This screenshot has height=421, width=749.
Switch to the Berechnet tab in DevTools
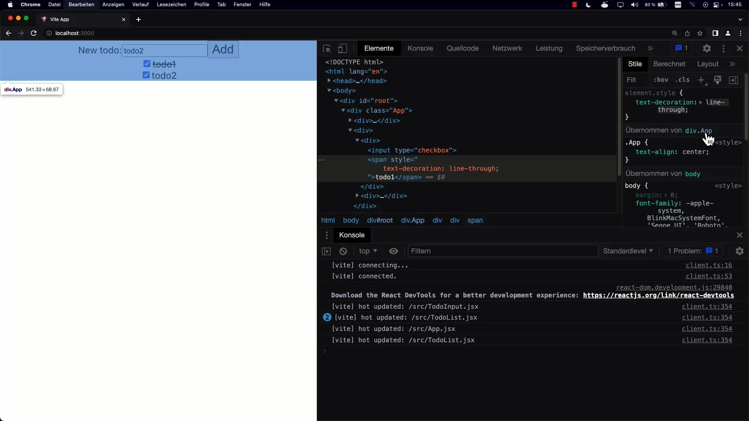tap(669, 64)
